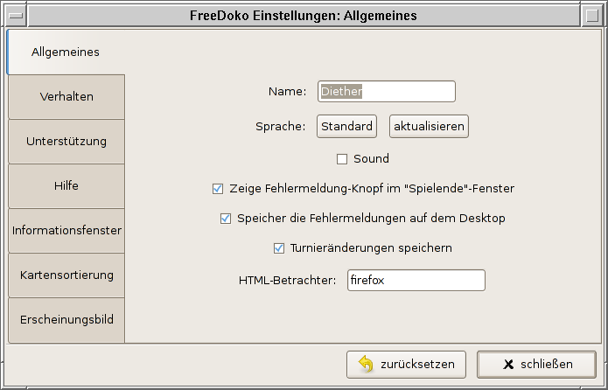Screen dimensions: 608x390
Task: Click the Name text field
Action: click(x=386, y=91)
